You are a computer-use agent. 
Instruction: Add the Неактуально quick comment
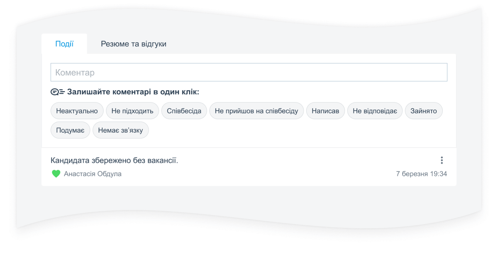(77, 111)
